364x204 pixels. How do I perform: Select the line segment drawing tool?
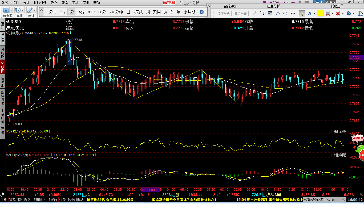click(x=254, y=13)
